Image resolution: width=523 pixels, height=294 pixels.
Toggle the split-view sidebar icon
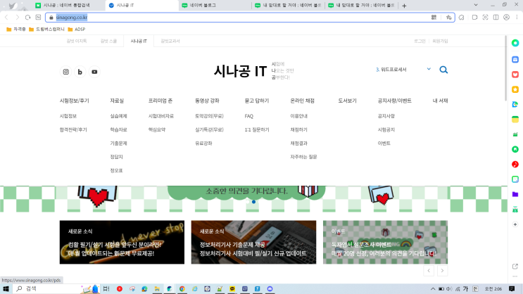496,18
